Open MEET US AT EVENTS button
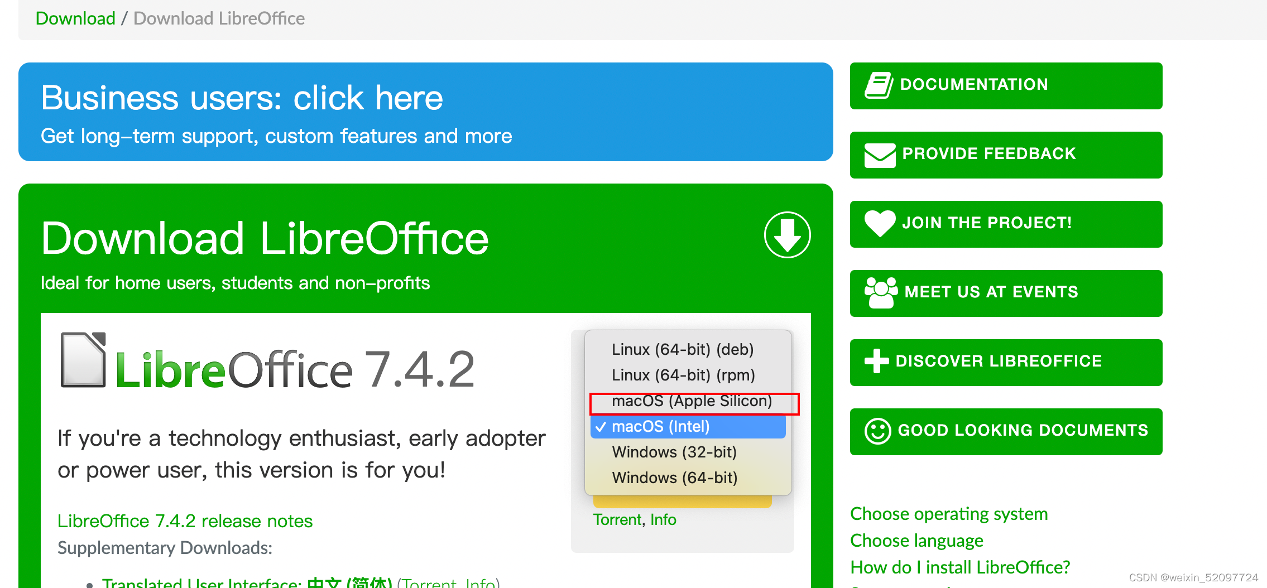The width and height of the screenshot is (1267, 588). pyautogui.click(x=1006, y=293)
